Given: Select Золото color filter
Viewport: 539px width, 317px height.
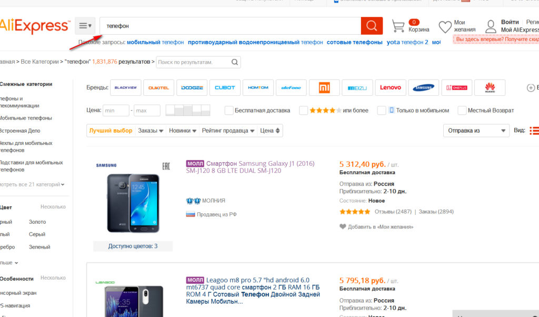Looking at the screenshot, I should [37, 222].
